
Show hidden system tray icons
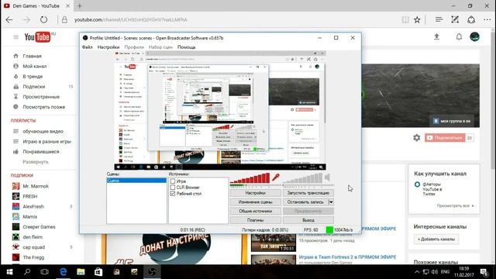(x=417, y=272)
